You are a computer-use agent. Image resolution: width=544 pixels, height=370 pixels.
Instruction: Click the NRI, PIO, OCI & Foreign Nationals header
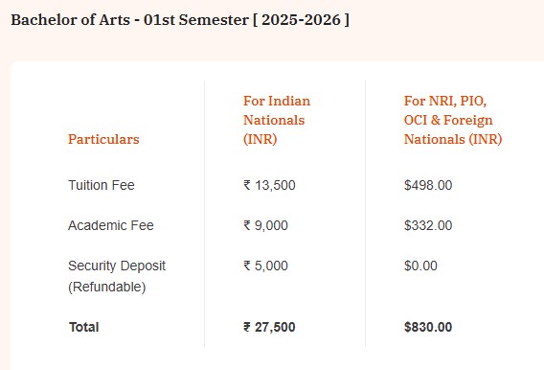453,120
